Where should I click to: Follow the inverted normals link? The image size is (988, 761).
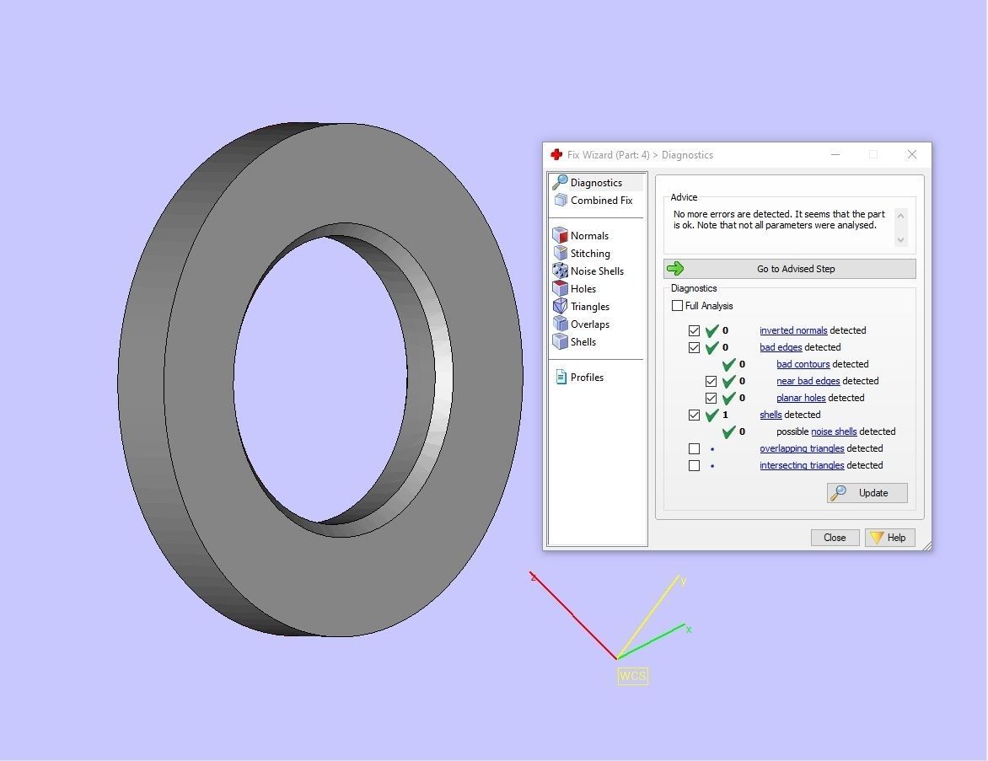793,330
